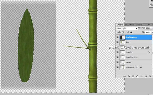Toggle lock all padlock icon
The width and height of the screenshot is (153, 95).
131,32
